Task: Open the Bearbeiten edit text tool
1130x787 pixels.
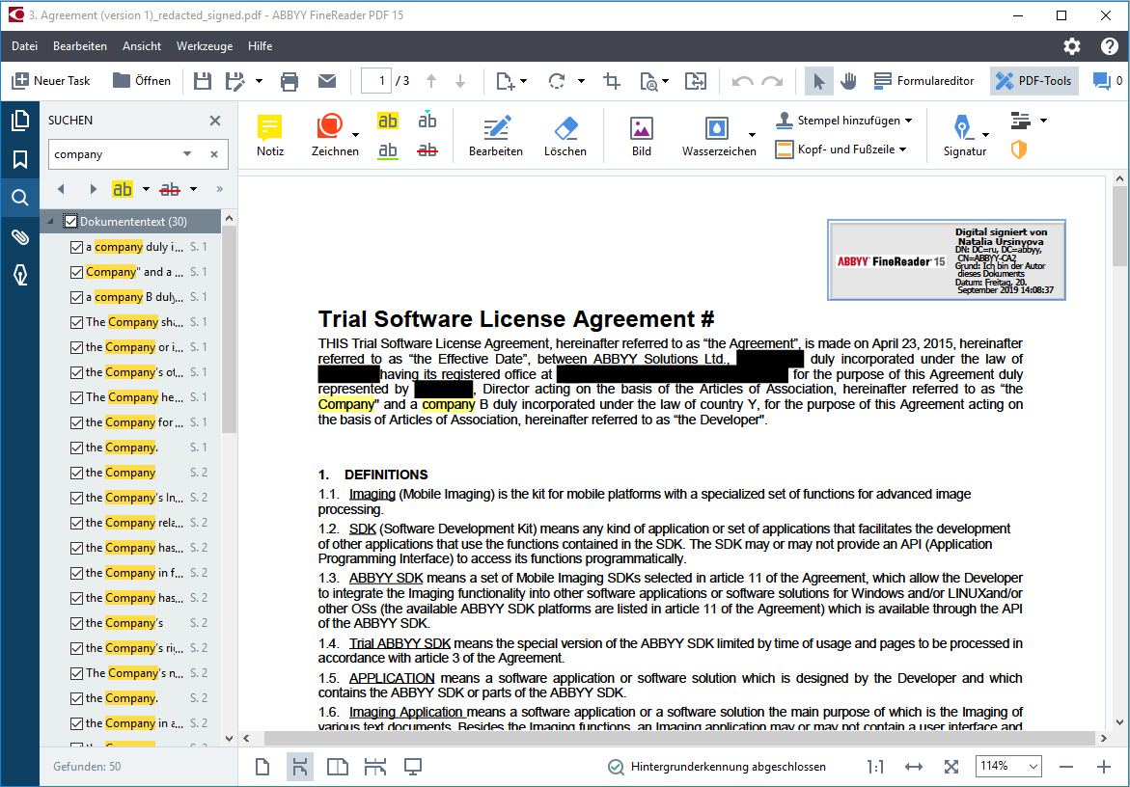Action: tap(496, 135)
